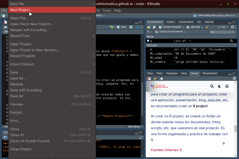Refresh the Environment pane
The width and height of the screenshot is (239, 159).
232,27
